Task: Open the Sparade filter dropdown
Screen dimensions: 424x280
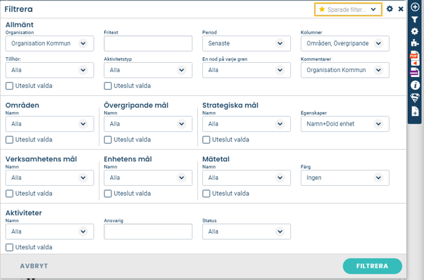Action: pyautogui.click(x=349, y=9)
